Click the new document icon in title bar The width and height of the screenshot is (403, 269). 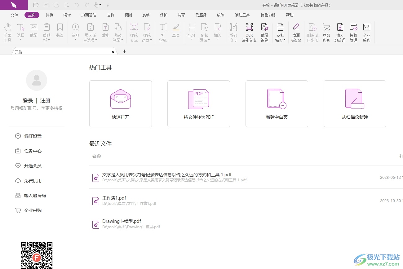tap(67, 5)
